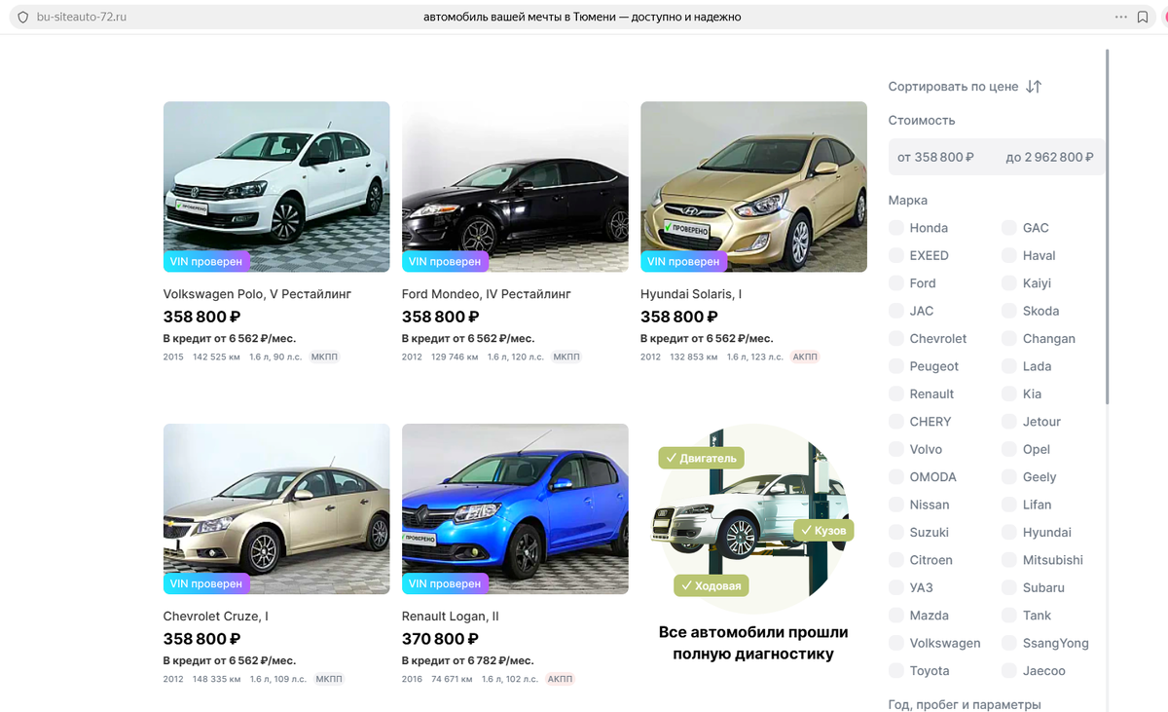Check the Skoda brand filter
The width and height of the screenshot is (1168, 712).
click(x=1008, y=311)
